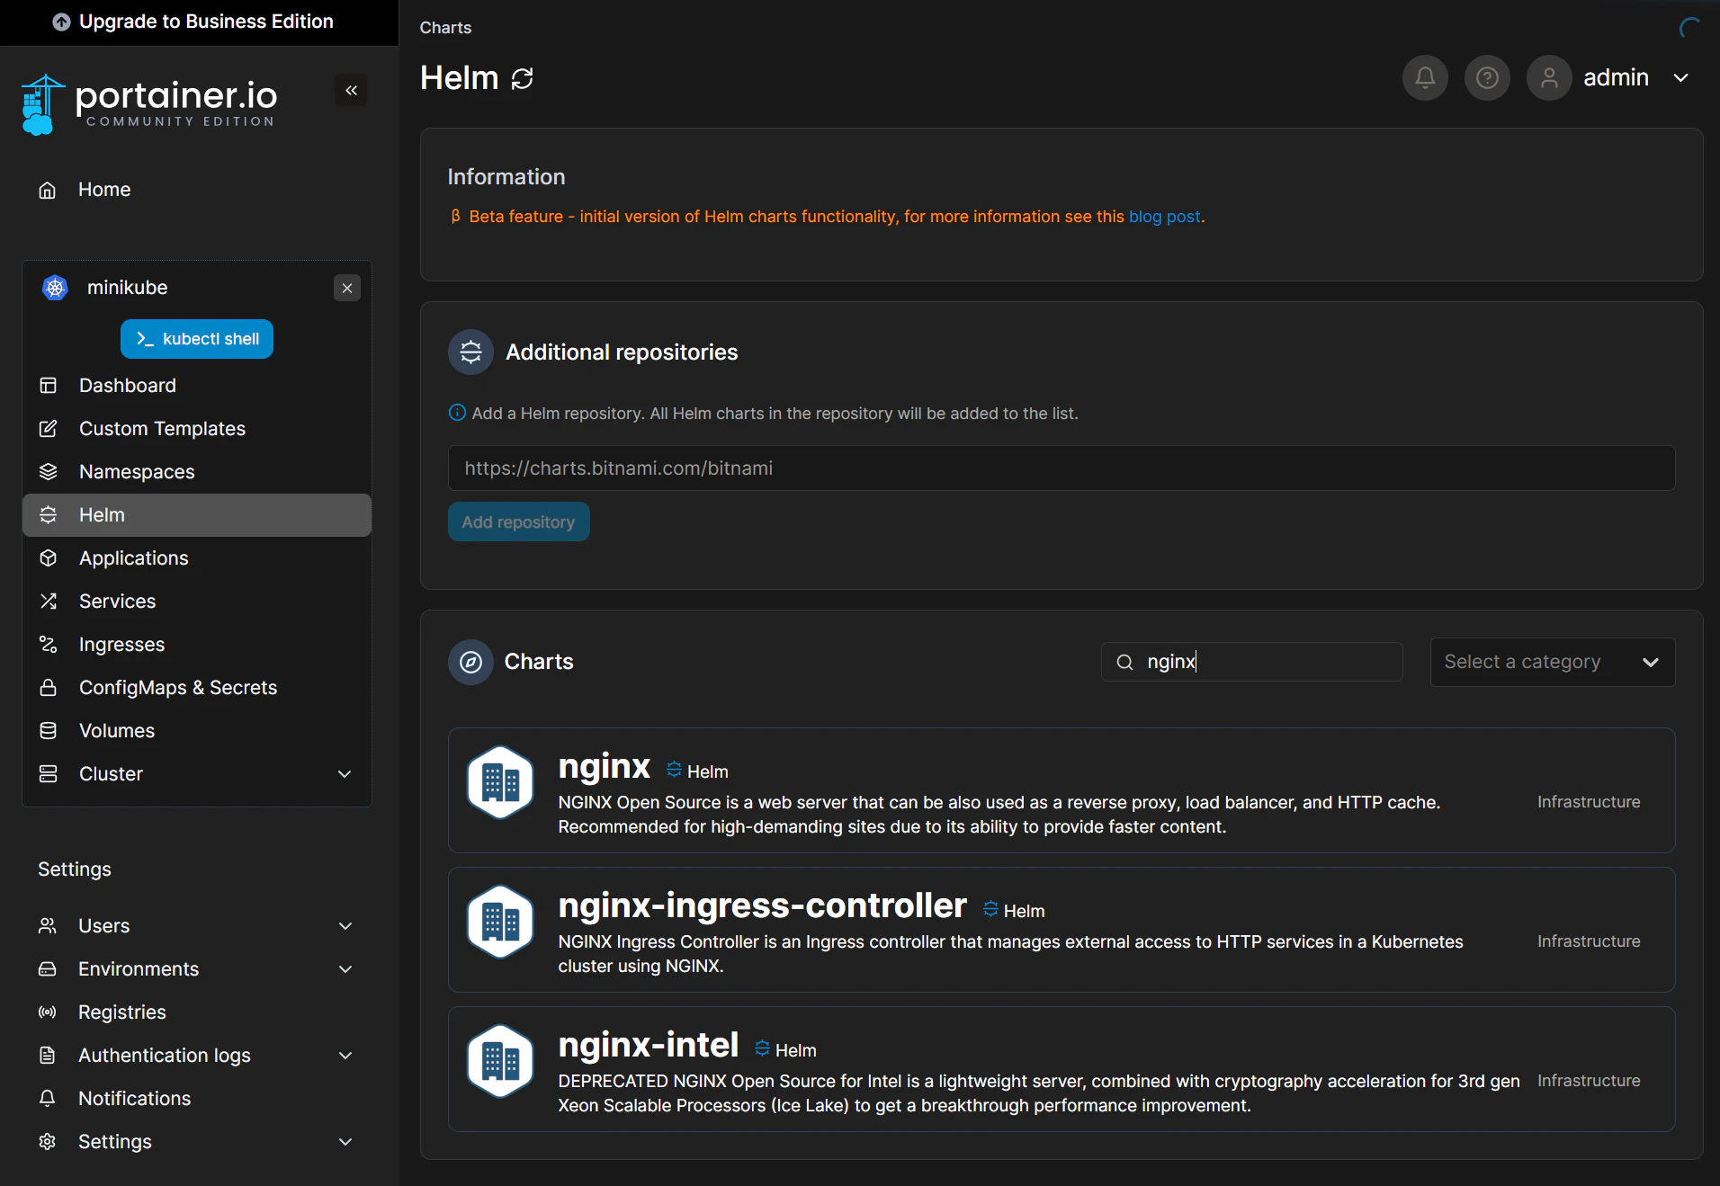This screenshot has width=1720, height=1186.
Task: Expand the Settings submenu chevron
Action: click(345, 1142)
